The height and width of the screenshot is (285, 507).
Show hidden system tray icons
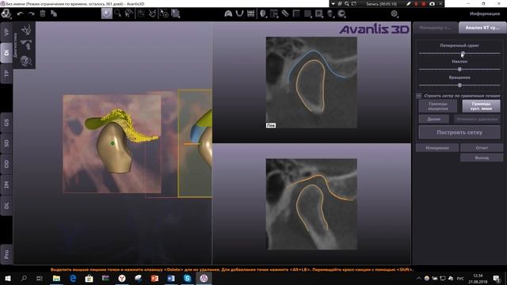[419, 278]
